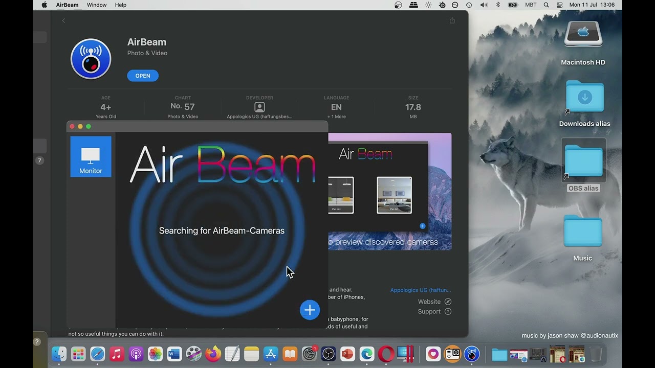Image resolution: width=655 pixels, height=368 pixels.
Task: Click the AirBeam app icon in App Store
Action: [x=91, y=59]
